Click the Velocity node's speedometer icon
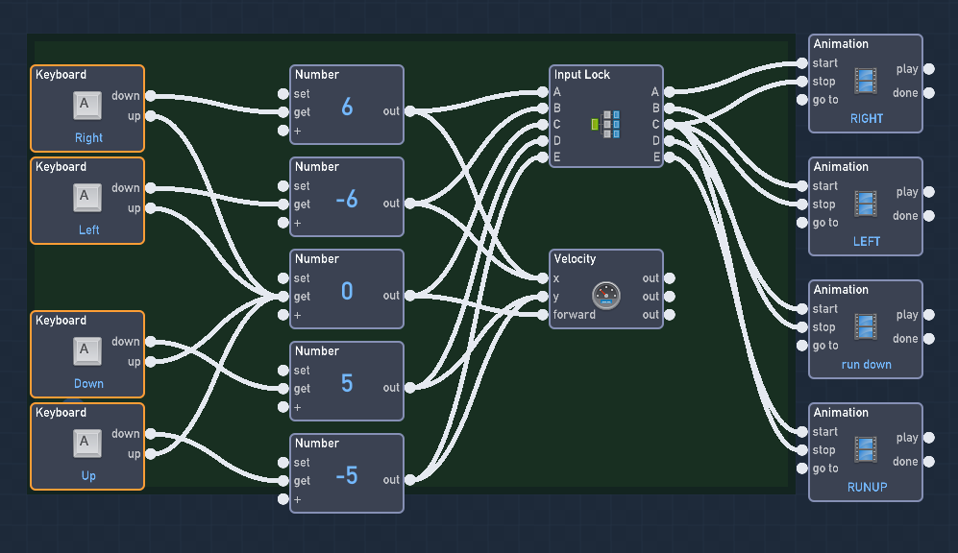Screen dimensions: 958x553 (x=606, y=296)
